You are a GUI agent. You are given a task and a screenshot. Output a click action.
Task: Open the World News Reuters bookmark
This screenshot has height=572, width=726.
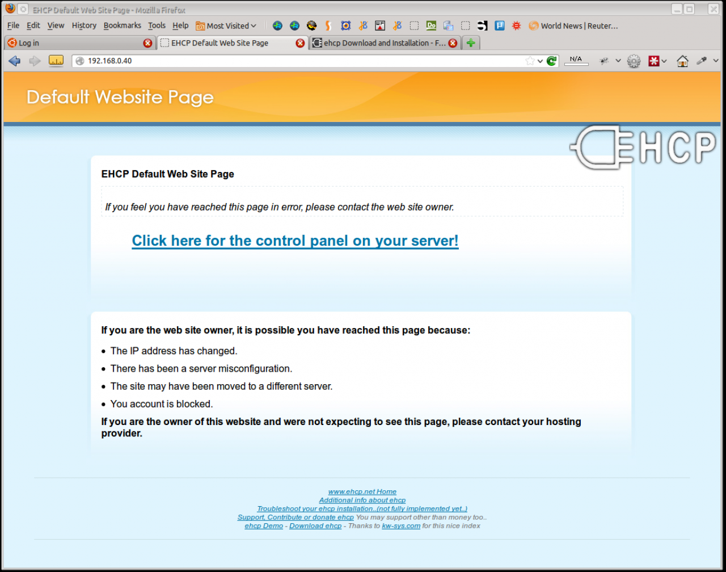(x=573, y=26)
